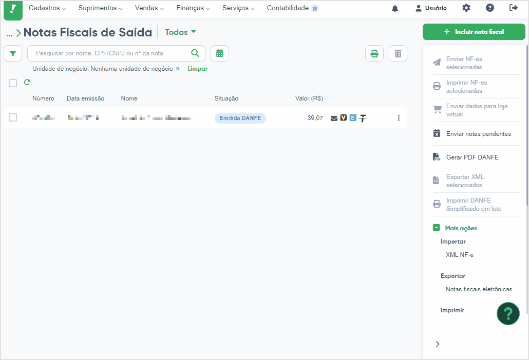Click the trash delete icon button
Viewport: 529px width, 360px height.
pyautogui.click(x=398, y=53)
